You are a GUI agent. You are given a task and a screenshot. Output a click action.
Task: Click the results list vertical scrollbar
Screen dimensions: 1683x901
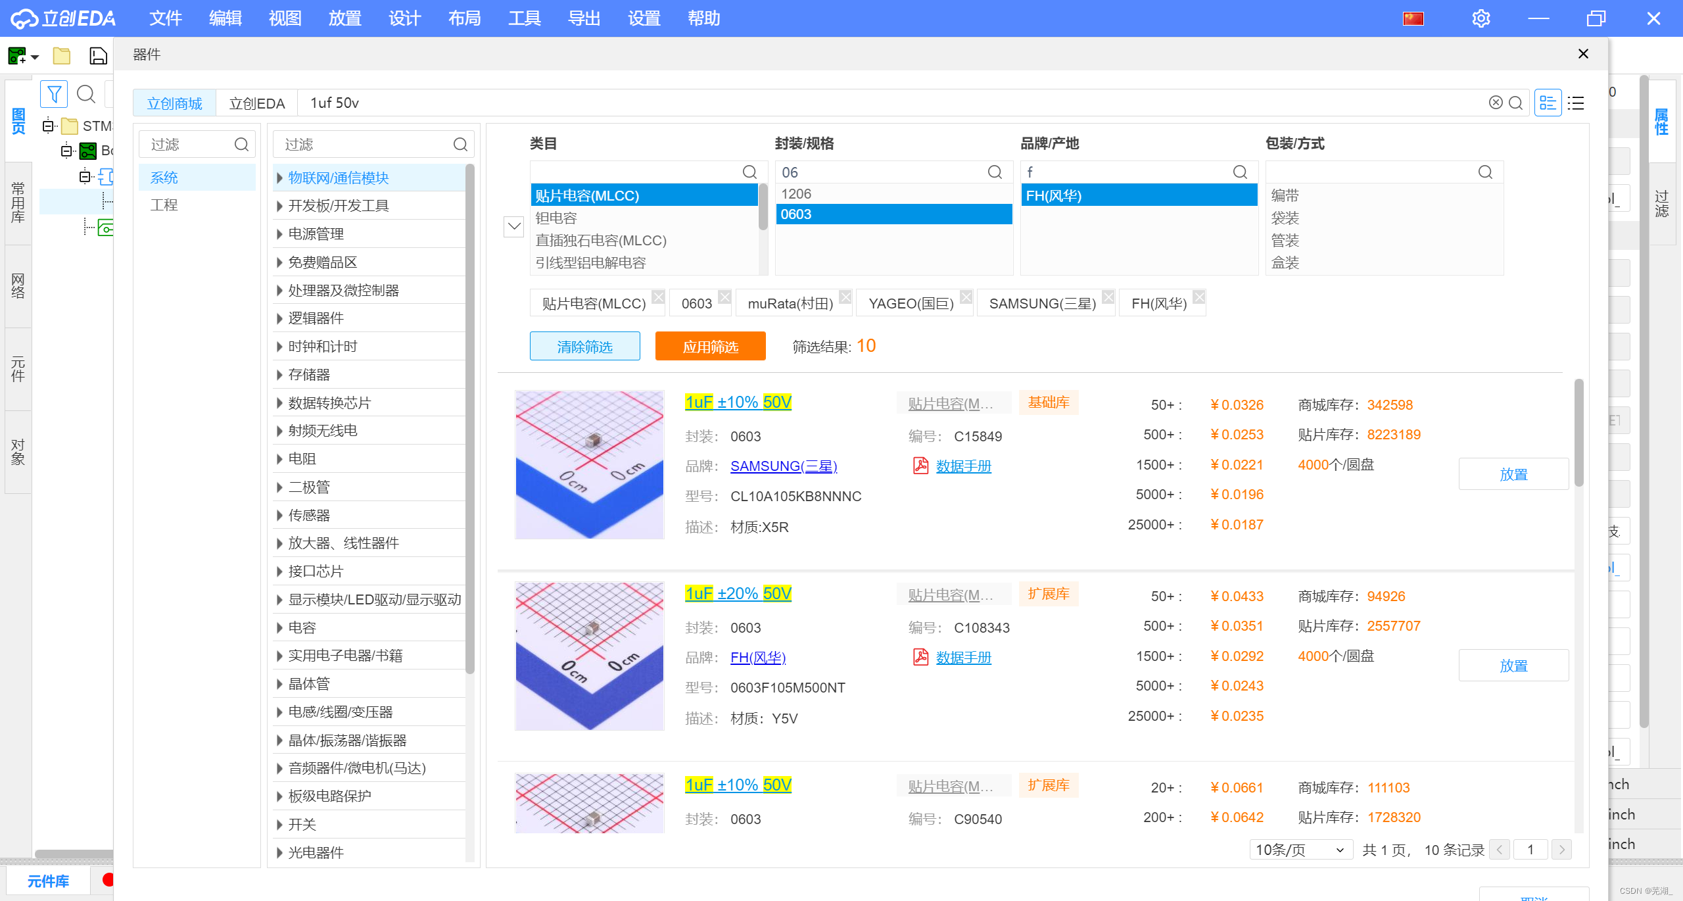pos(1578,434)
